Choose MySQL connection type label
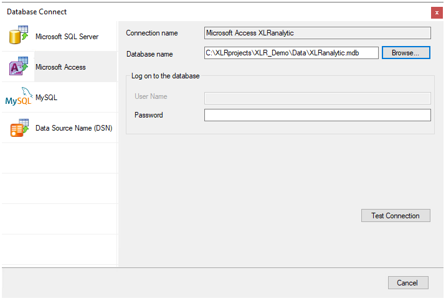Image resolution: width=446 pixels, height=301 pixels. click(46, 98)
